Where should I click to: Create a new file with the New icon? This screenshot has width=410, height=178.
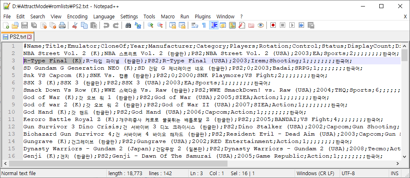pyautogui.click(x=6, y=25)
